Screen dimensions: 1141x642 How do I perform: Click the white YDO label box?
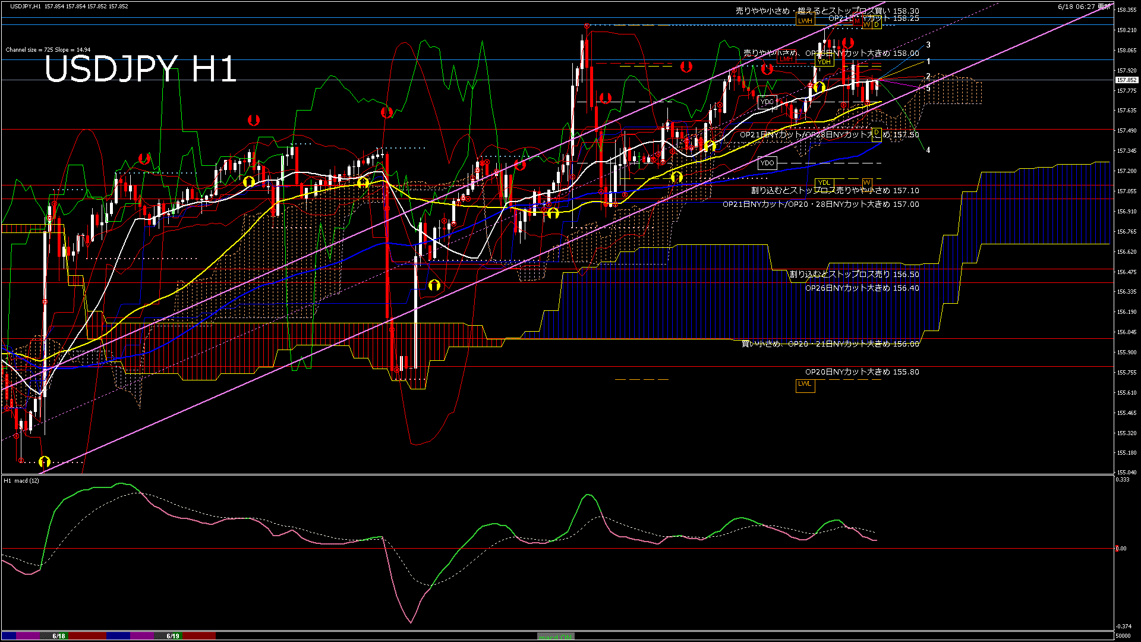tap(767, 163)
